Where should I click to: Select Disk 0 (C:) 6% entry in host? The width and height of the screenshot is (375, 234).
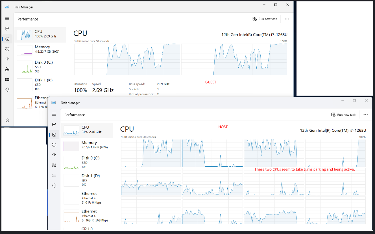tap(87, 162)
